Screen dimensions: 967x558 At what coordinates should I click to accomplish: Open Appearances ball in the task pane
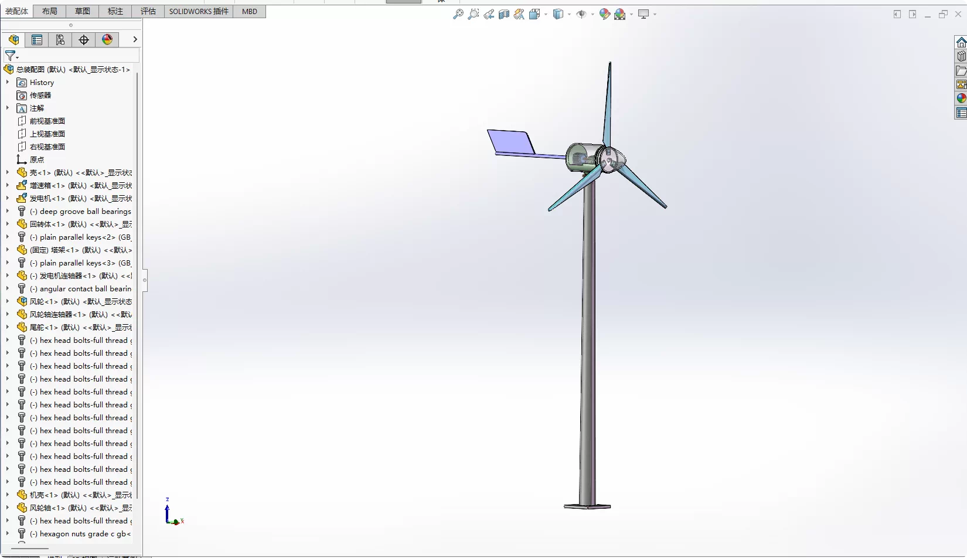click(961, 98)
